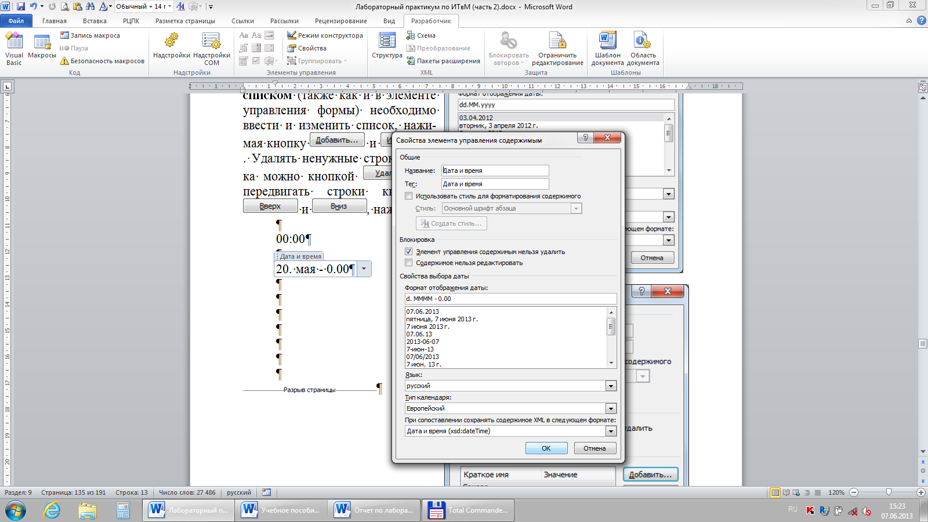Image resolution: width=928 pixels, height=522 pixels.
Task: Switch to Print Layout view in status bar
Action: [x=775, y=492]
